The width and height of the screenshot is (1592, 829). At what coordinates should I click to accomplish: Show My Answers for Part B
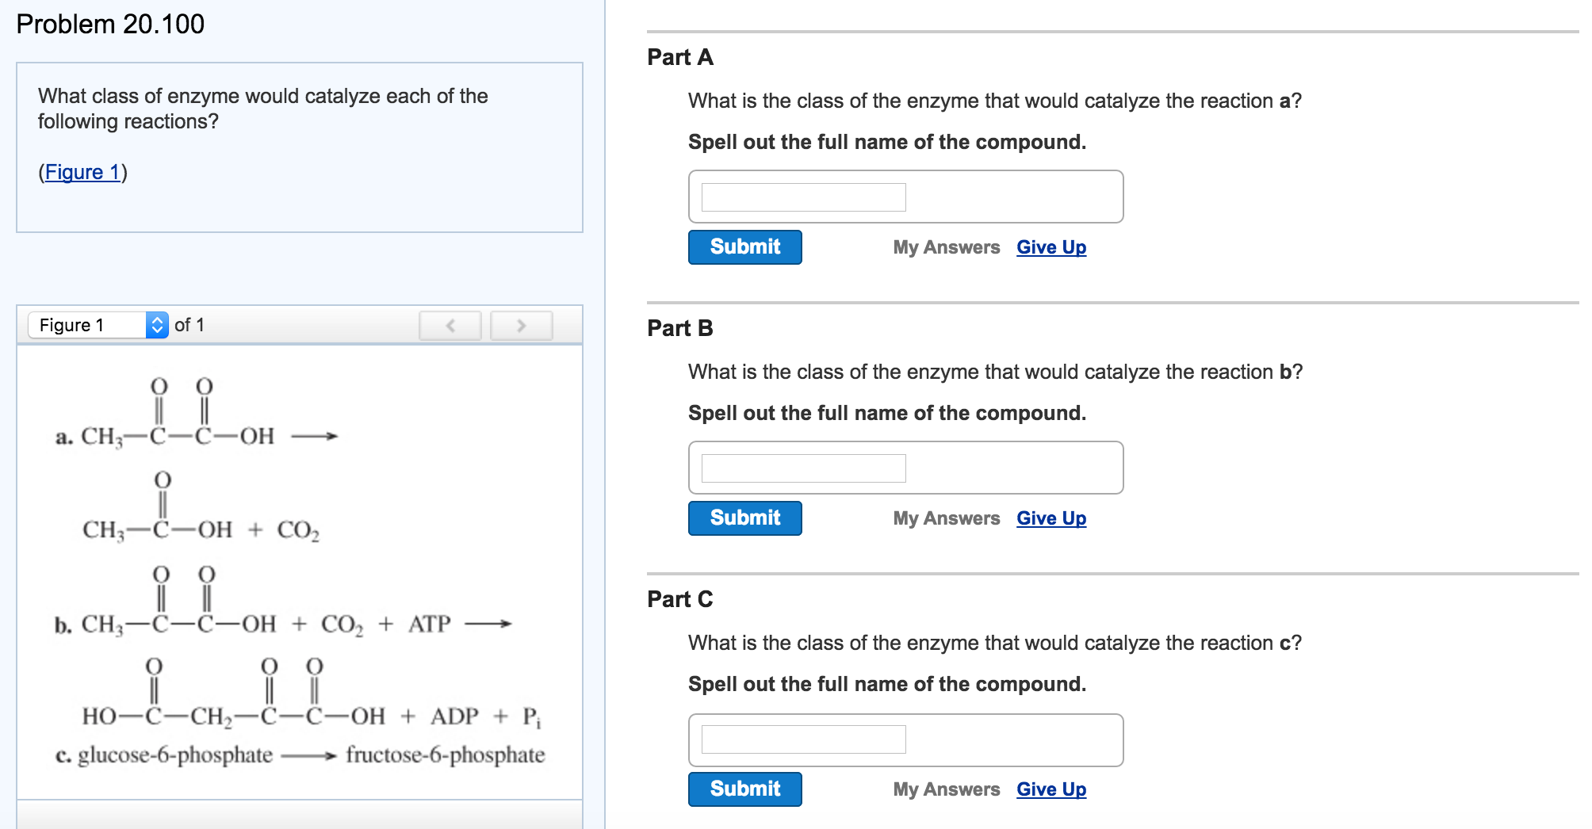[x=946, y=518]
